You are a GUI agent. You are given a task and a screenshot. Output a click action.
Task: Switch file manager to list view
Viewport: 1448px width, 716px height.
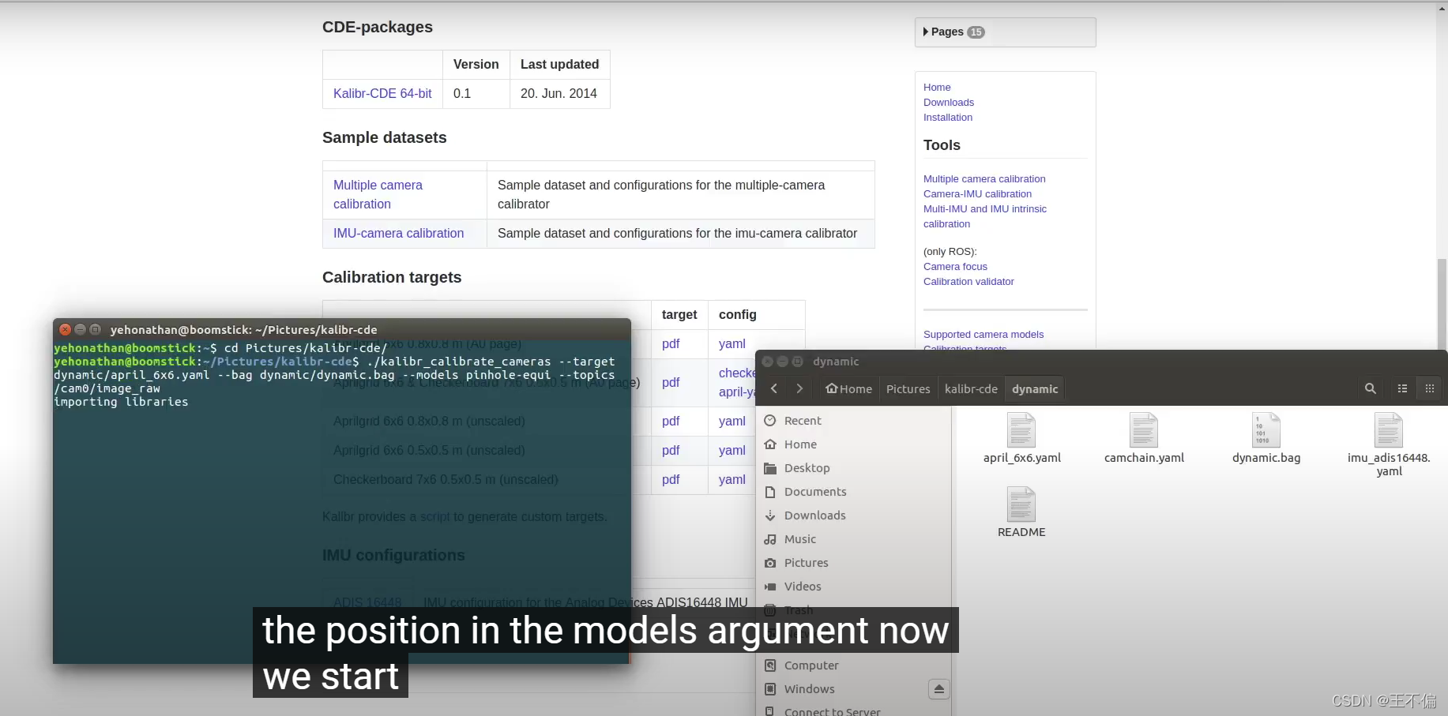point(1403,388)
